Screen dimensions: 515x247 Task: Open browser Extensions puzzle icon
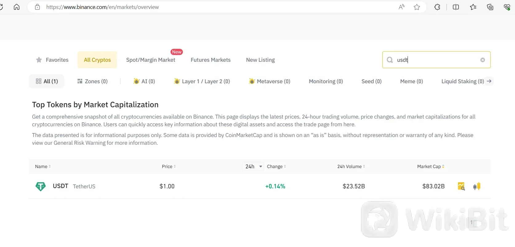(x=437, y=7)
